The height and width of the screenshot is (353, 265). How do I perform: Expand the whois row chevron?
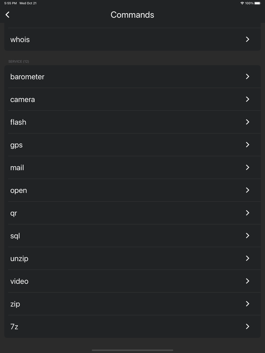click(x=248, y=39)
